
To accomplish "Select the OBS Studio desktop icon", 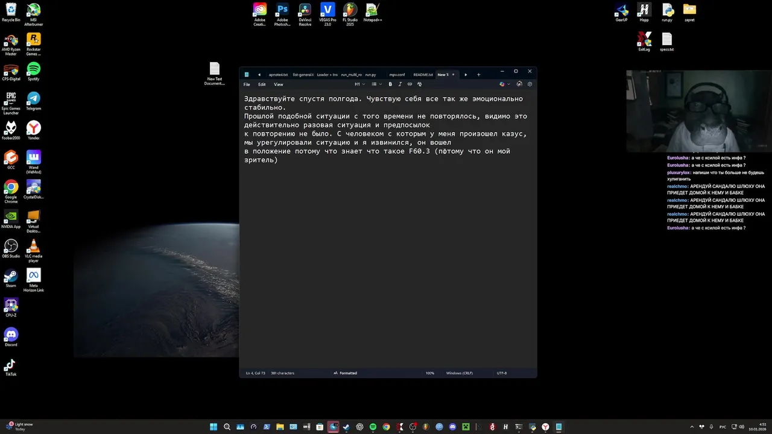I will coord(11,249).
